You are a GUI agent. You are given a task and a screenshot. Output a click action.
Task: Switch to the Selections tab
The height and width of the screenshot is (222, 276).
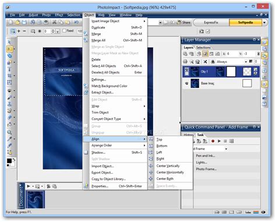[203, 47]
